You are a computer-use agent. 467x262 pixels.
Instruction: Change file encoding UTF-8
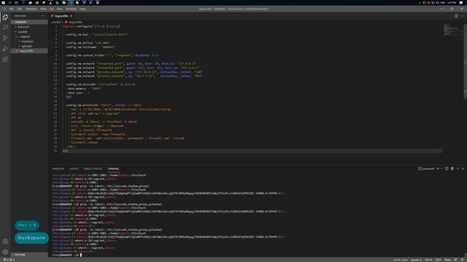click(428, 260)
